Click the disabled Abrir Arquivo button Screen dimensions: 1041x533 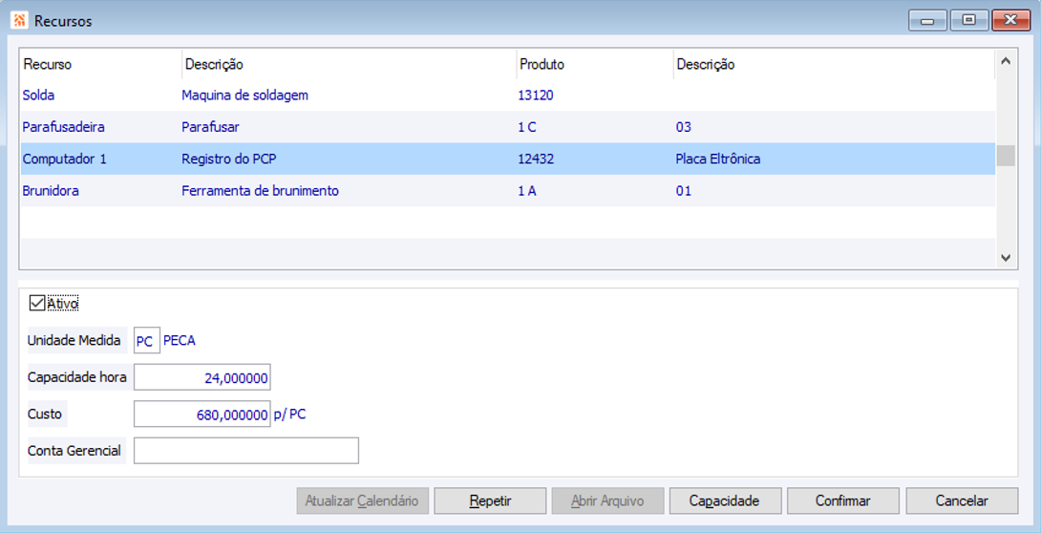607,501
